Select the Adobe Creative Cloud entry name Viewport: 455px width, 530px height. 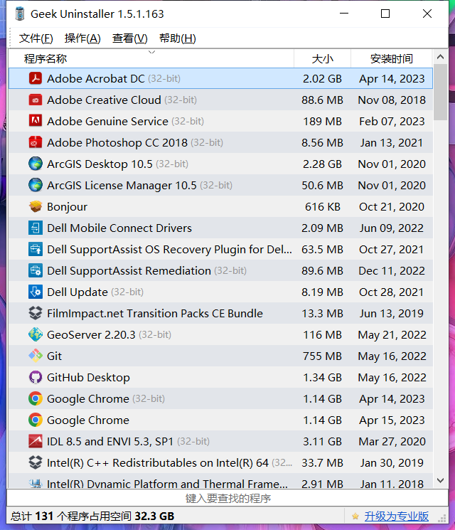point(104,100)
